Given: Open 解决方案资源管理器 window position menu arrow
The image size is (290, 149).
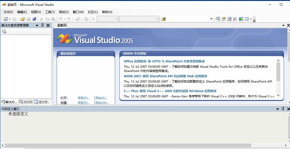Looking at the screenshot, I should click(37, 25).
